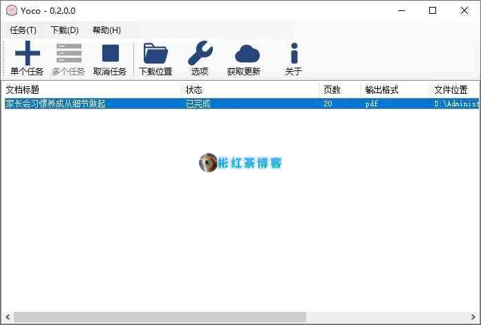Open the 任务(T) menu
481x325 pixels.
23,30
